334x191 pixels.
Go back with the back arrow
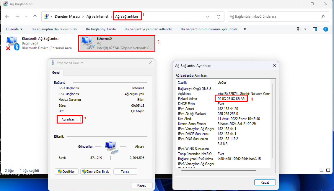tap(7, 17)
